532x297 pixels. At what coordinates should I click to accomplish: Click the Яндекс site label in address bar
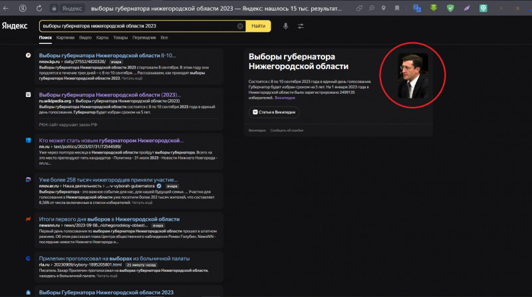pyautogui.click(x=72, y=9)
